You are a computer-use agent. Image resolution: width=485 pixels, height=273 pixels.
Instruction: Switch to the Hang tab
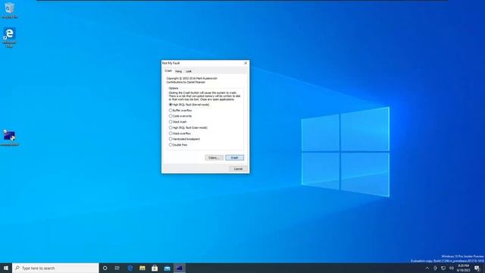pos(179,71)
